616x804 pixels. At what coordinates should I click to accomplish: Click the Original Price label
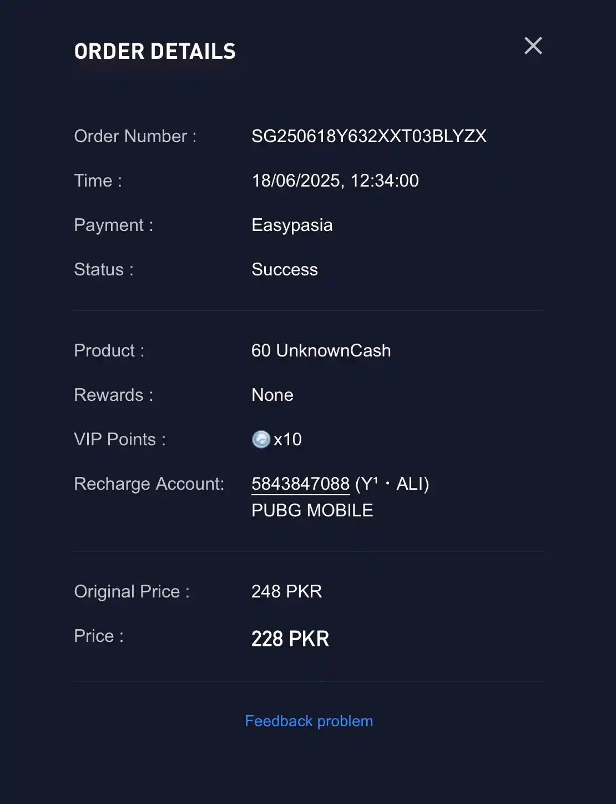click(x=132, y=591)
